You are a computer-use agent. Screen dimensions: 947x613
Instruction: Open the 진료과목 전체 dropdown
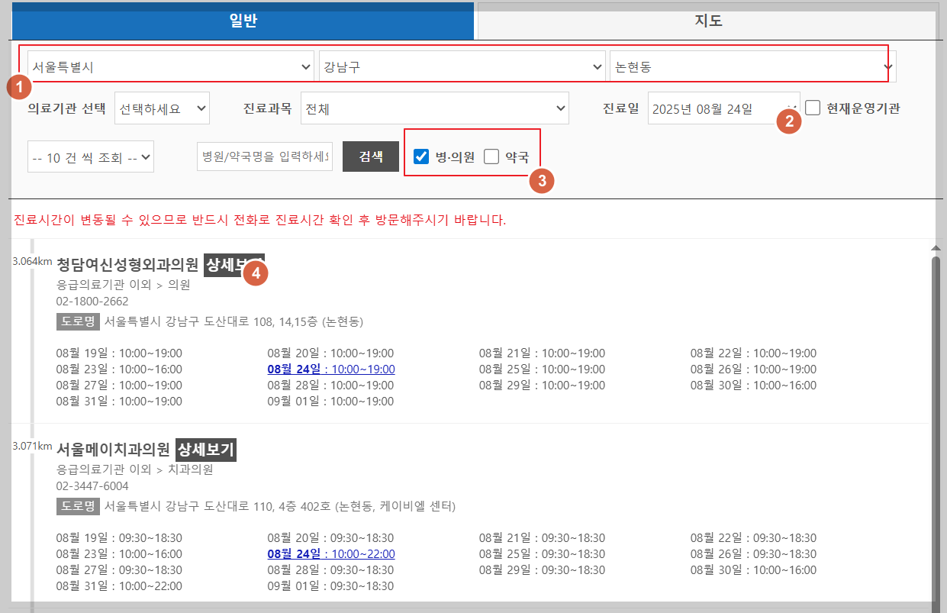pyautogui.click(x=435, y=108)
